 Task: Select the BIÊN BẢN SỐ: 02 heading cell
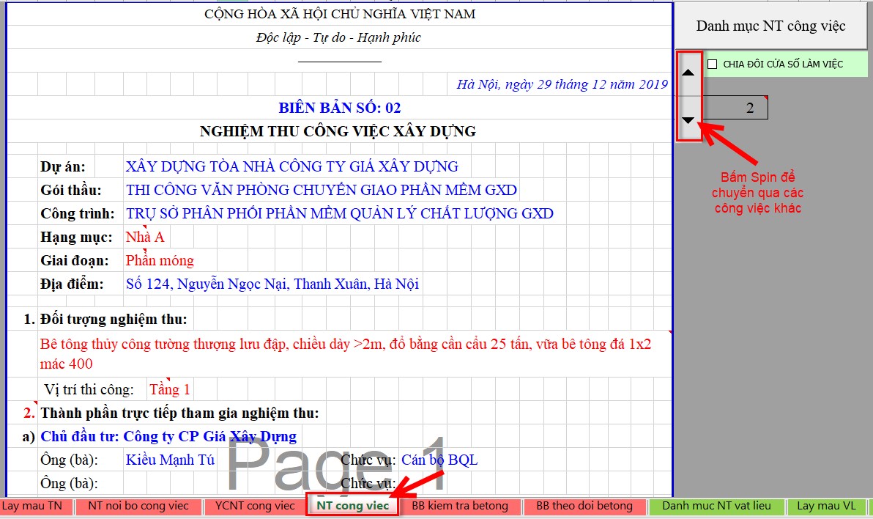(x=339, y=108)
